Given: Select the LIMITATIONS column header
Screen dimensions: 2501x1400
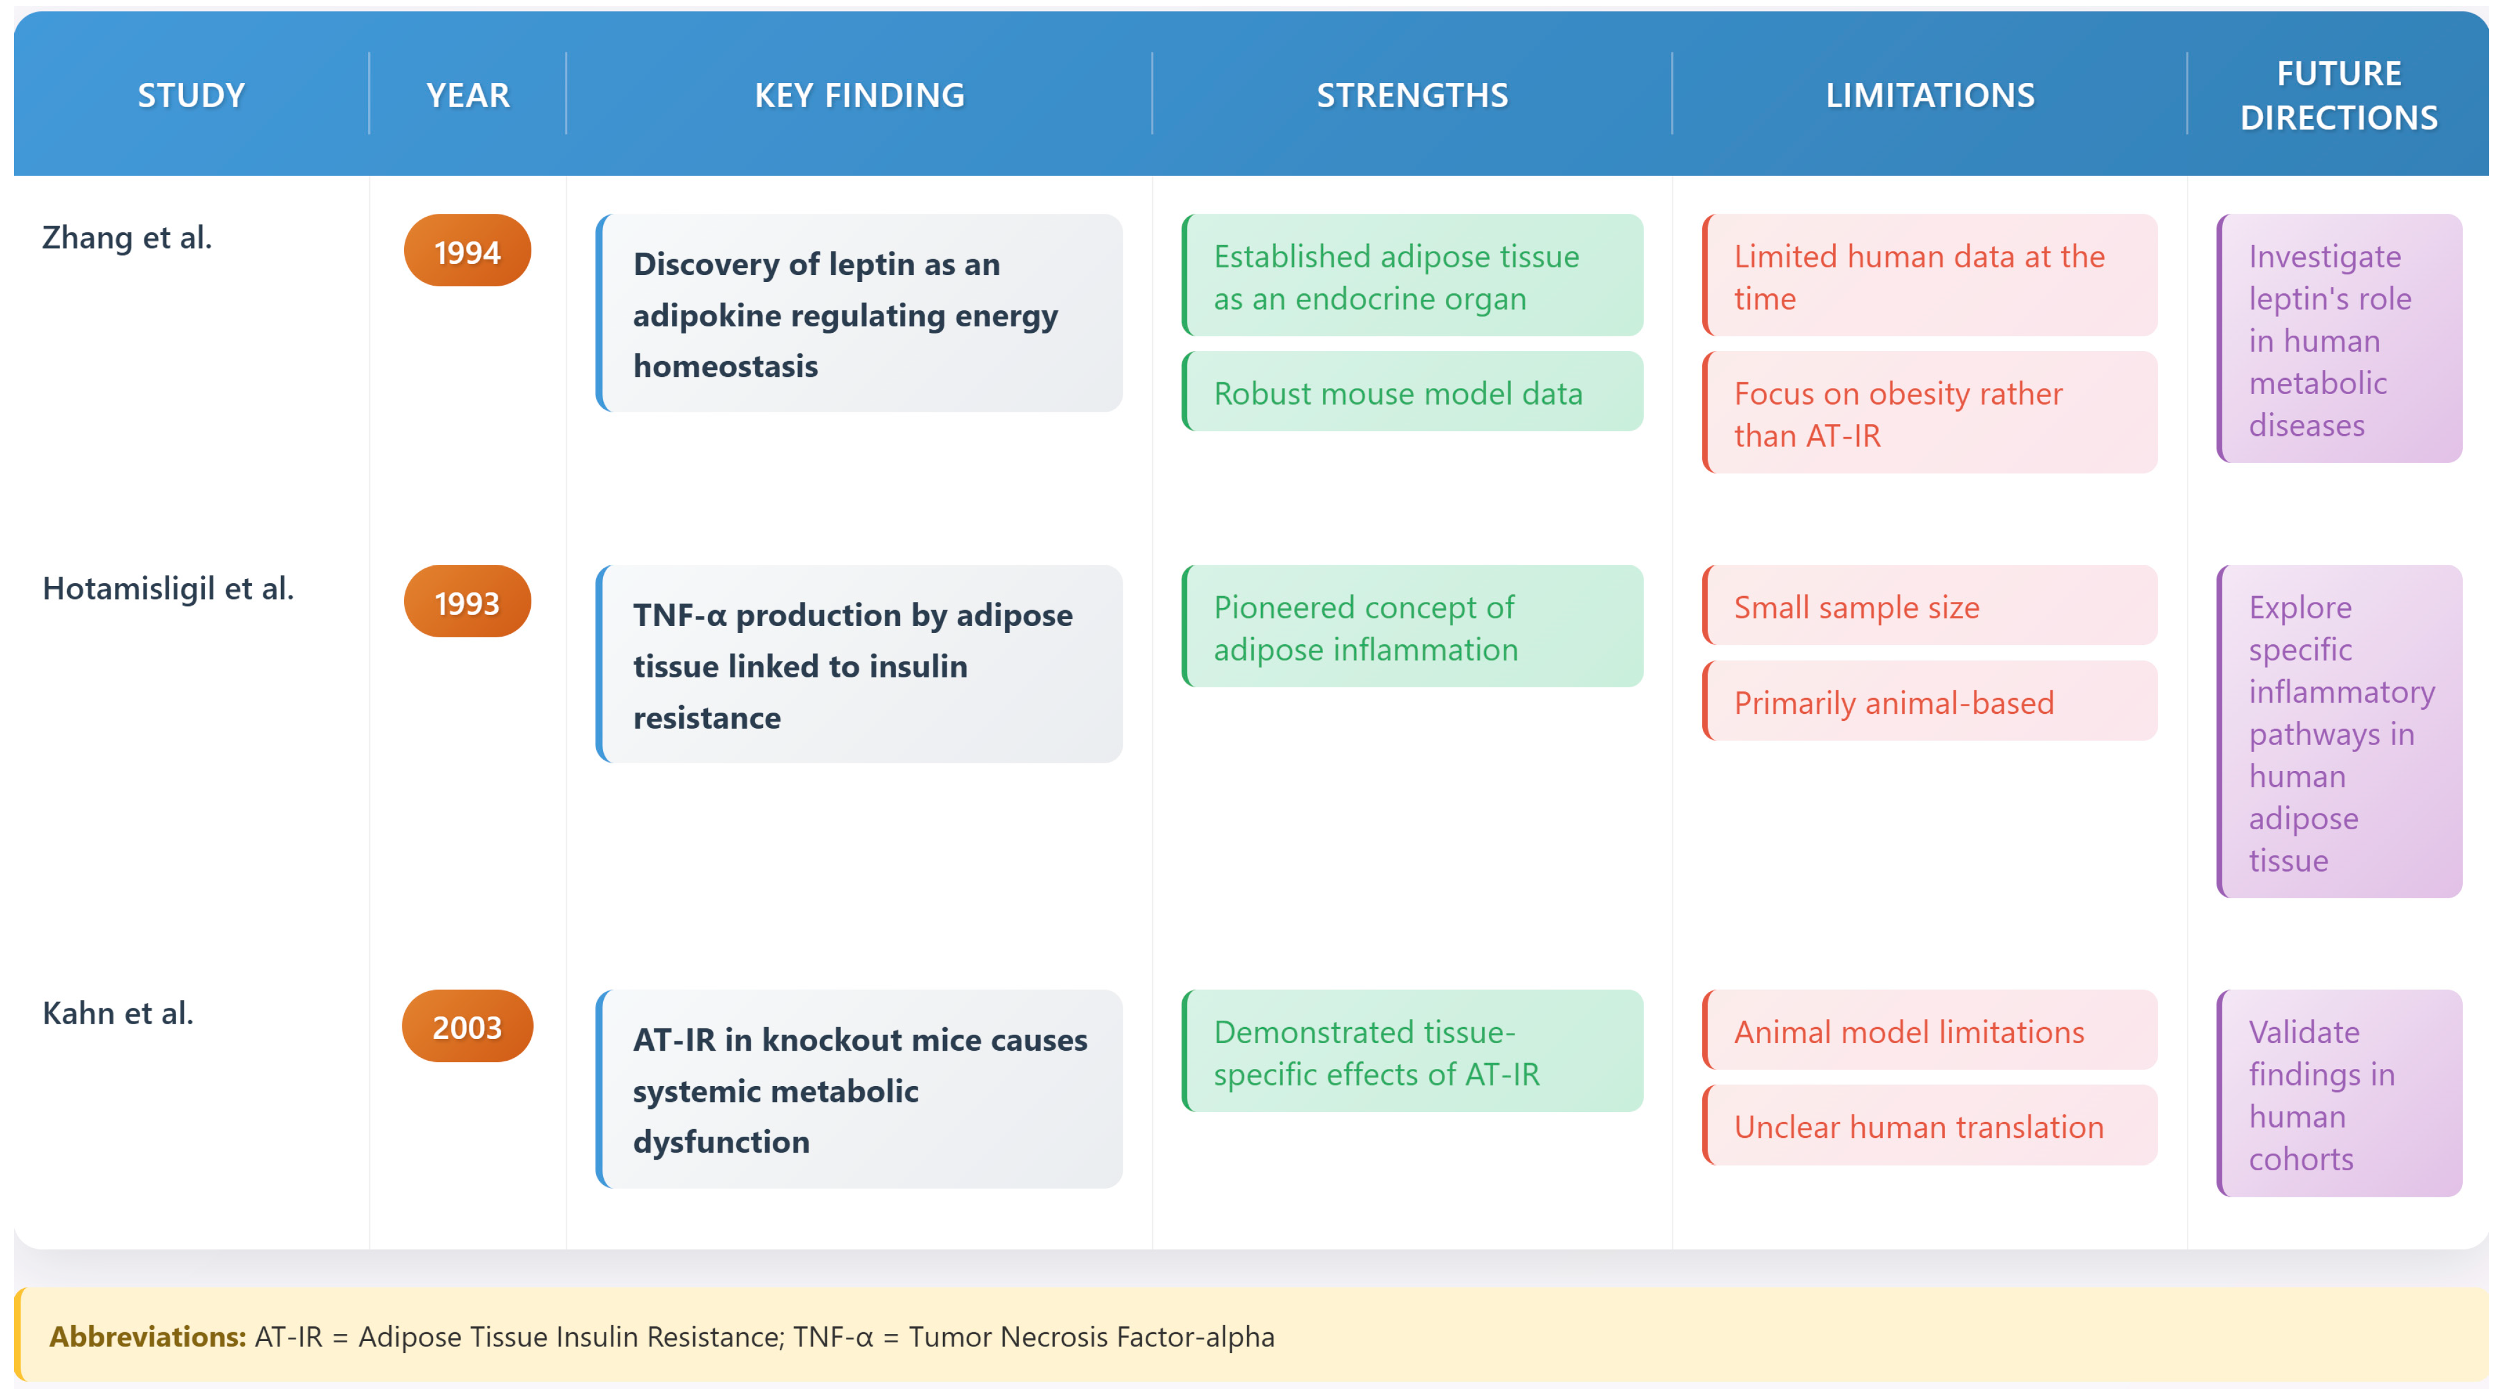Looking at the screenshot, I should click(1929, 95).
